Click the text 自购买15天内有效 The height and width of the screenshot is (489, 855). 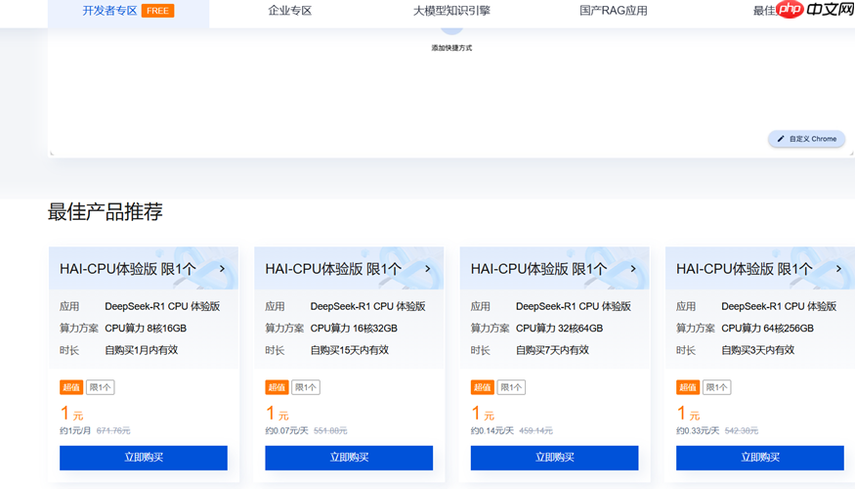(350, 350)
